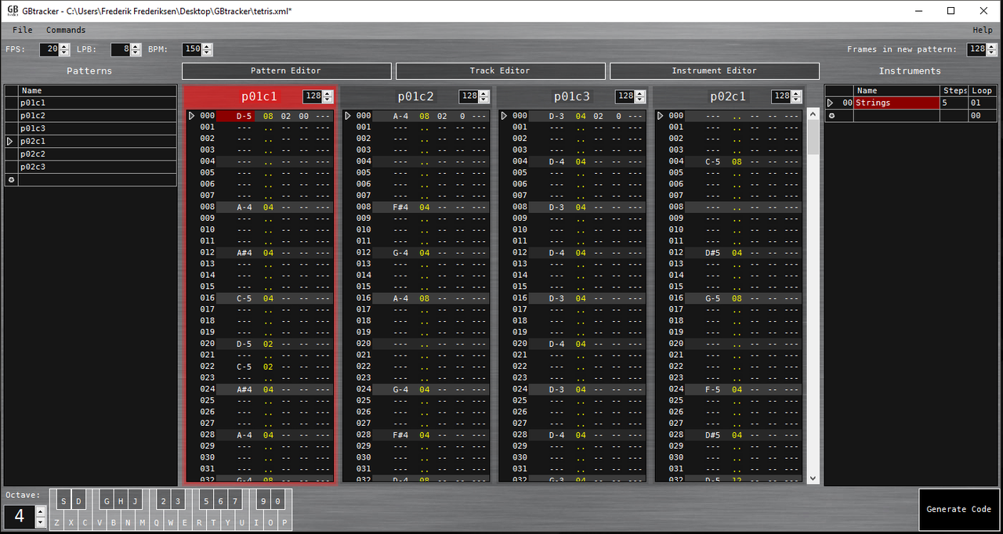
Task: Click the play marker at p01c3 row 000
Action: 504,116
